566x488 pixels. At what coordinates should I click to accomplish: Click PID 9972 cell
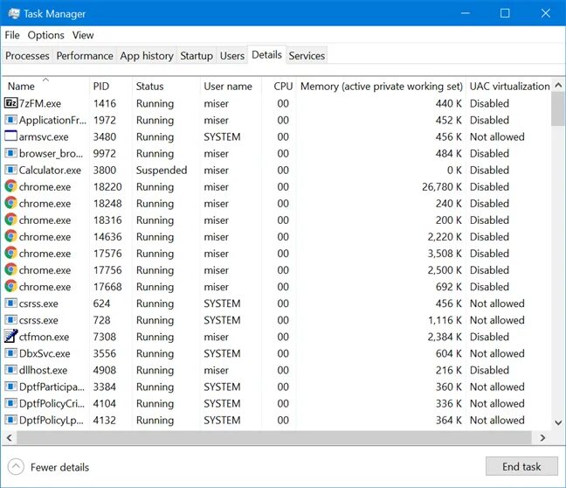point(104,154)
